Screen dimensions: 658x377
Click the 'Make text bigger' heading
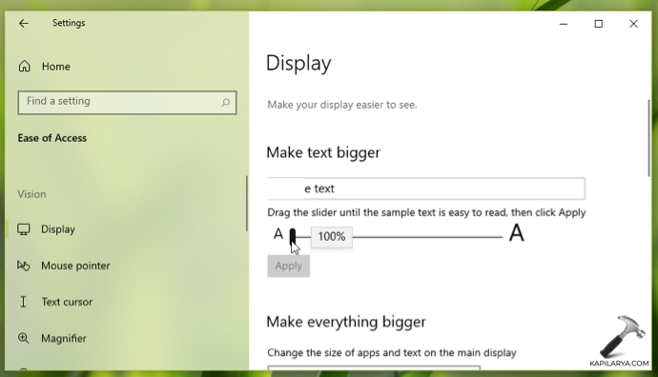(323, 152)
